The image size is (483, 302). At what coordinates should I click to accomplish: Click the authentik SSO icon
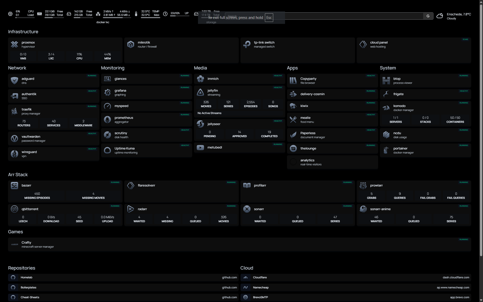[14, 96]
